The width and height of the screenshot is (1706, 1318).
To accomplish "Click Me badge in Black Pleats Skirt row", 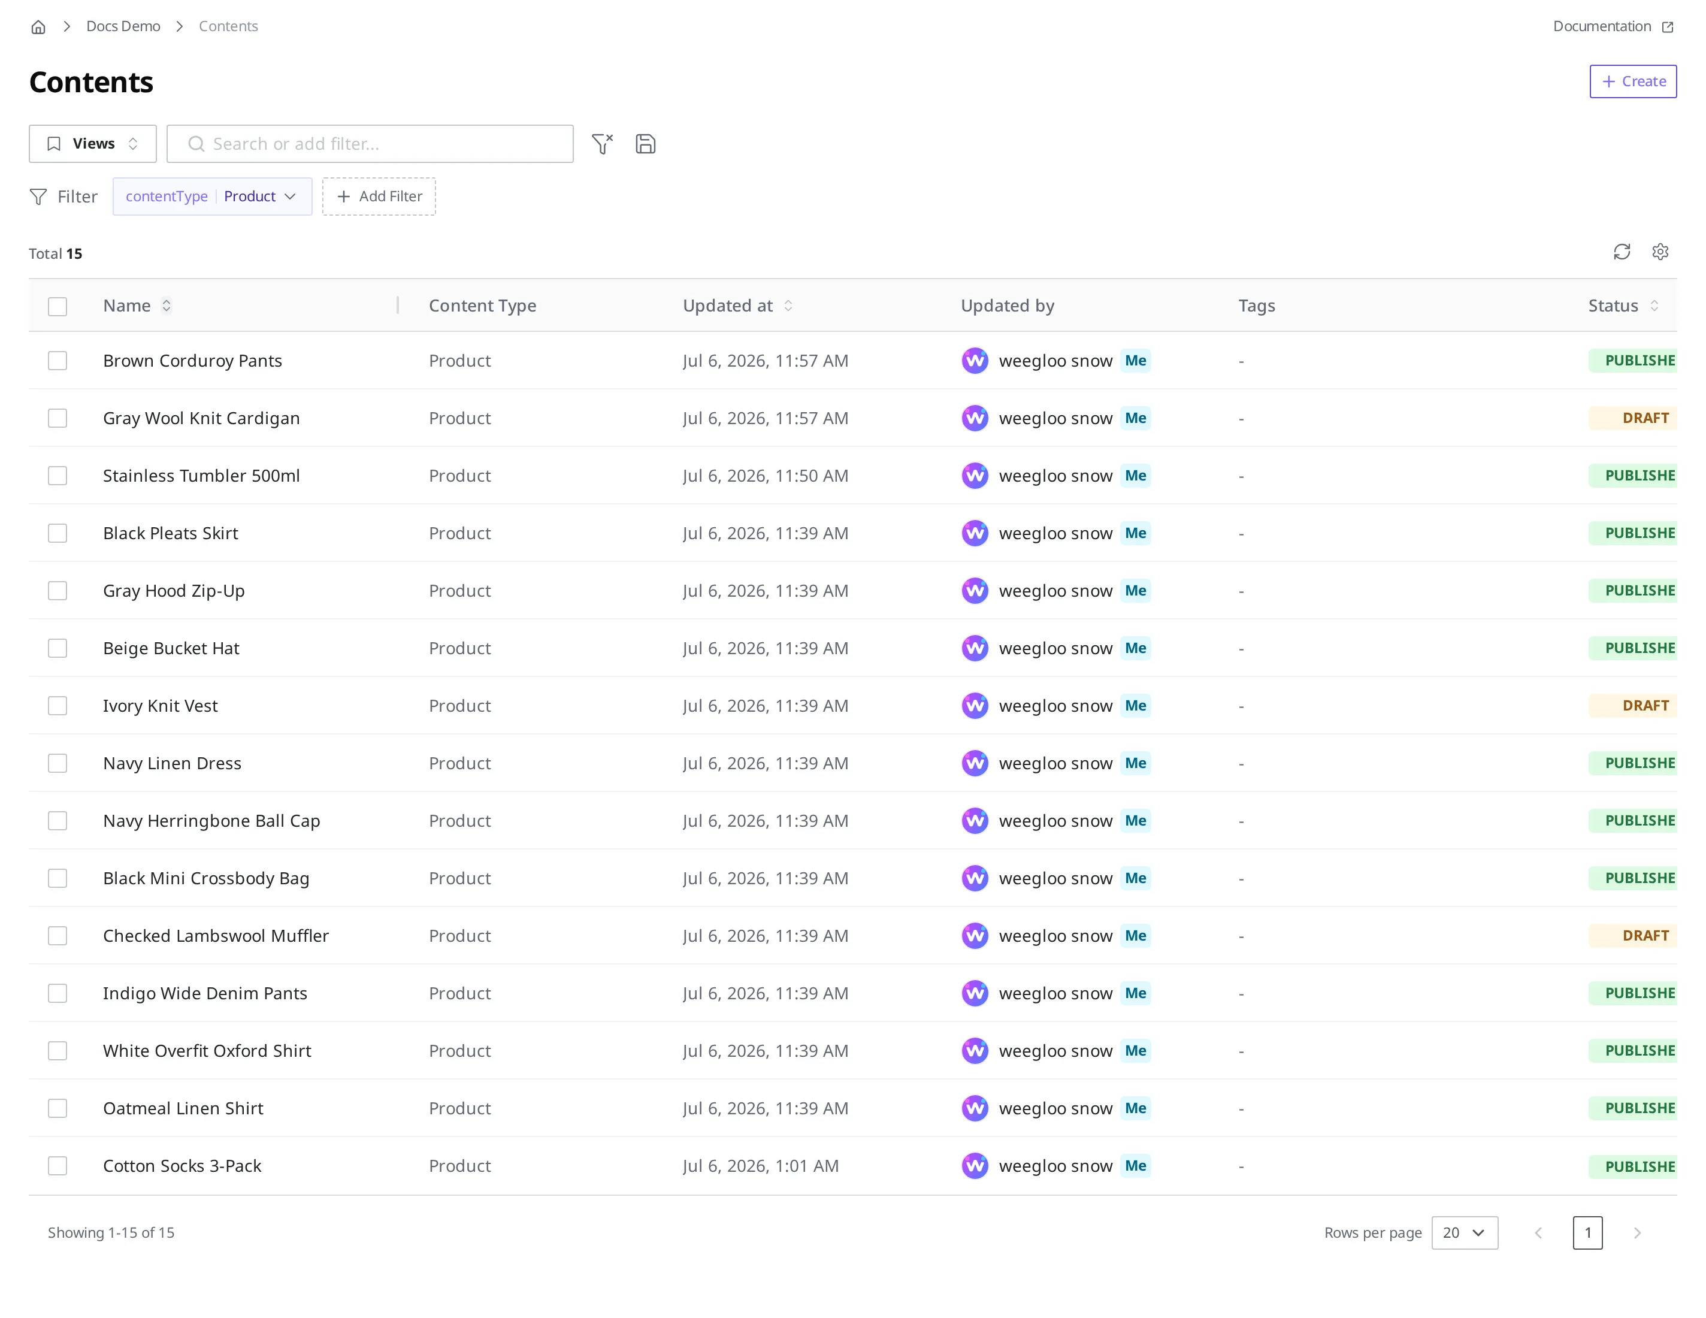I will (x=1136, y=533).
